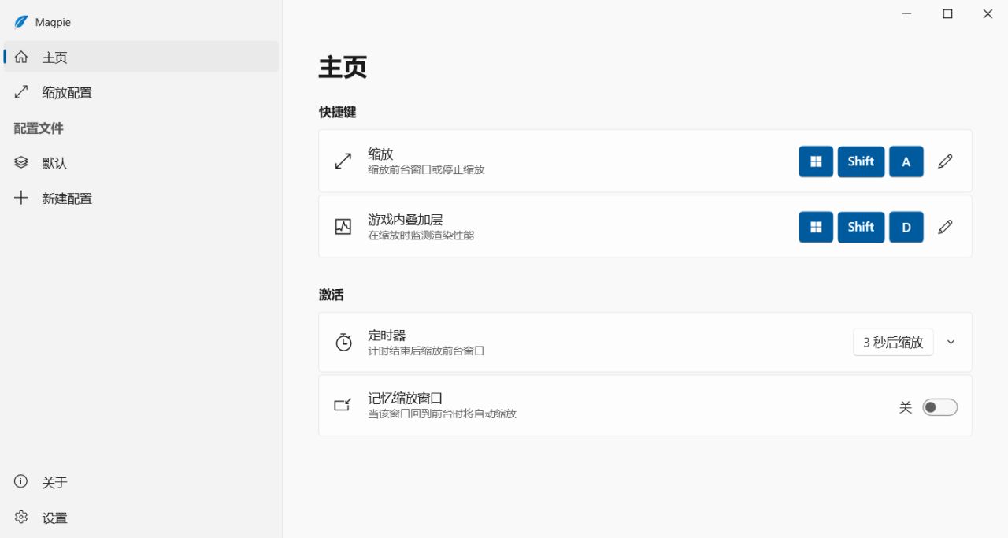
Task: Open the 3 秒后缩放 selector
Action: pos(893,341)
